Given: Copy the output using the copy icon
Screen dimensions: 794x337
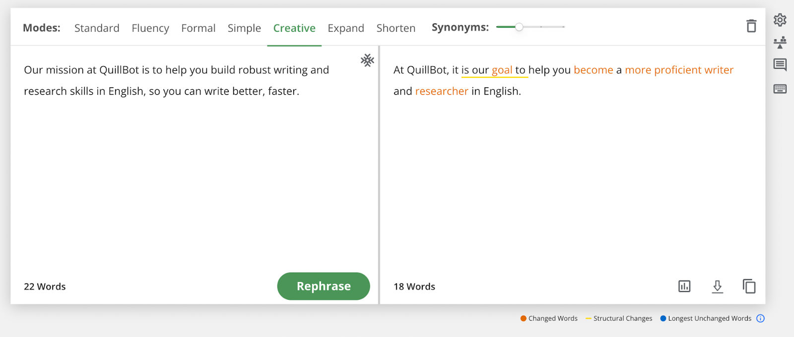Looking at the screenshot, I should [x=749, y=286].
